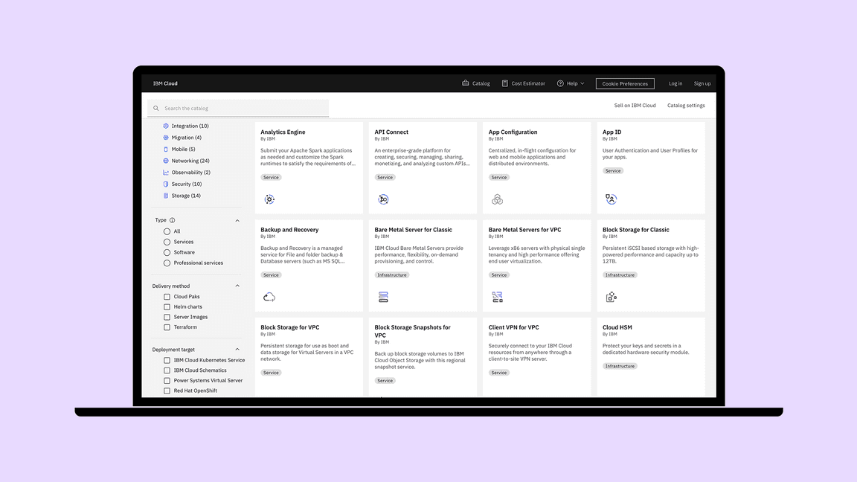Collapse the Delivery method section
The width and height of the screenshot is (857, 482).
[237, 286]
